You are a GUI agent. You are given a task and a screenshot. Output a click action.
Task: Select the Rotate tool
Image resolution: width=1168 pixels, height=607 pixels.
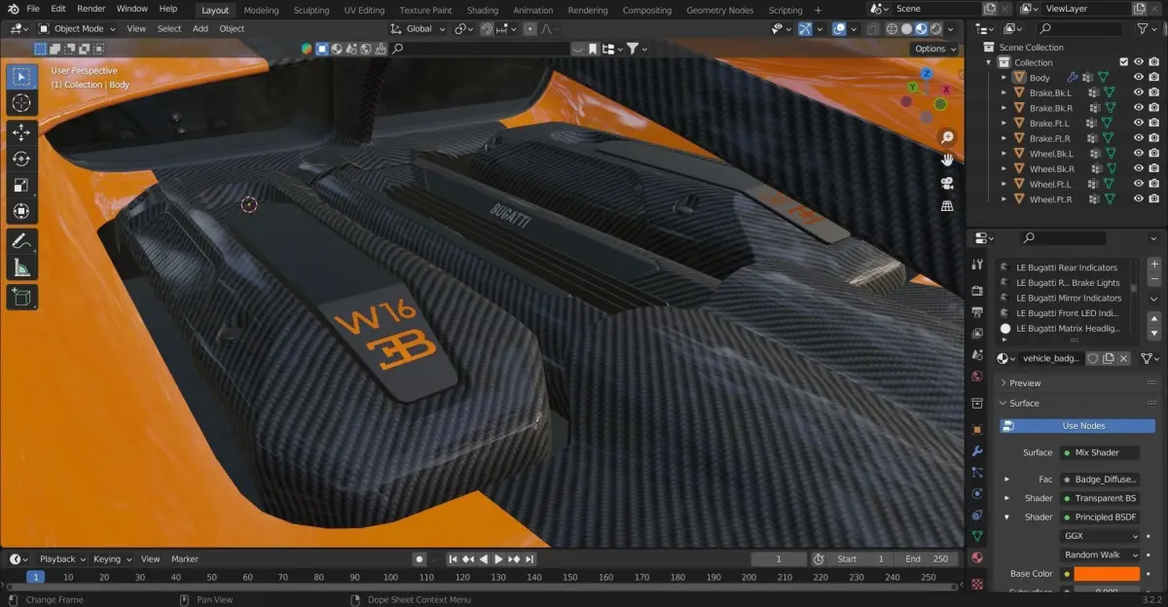tap(21, 159)
